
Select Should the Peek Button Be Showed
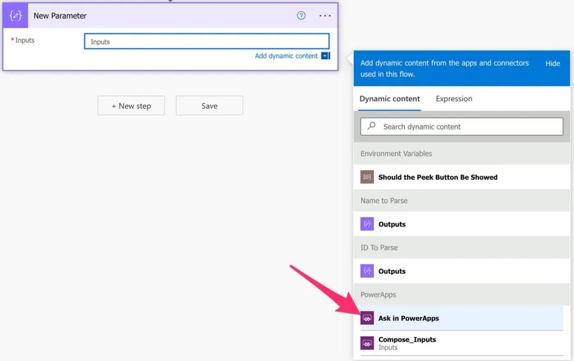438,177
